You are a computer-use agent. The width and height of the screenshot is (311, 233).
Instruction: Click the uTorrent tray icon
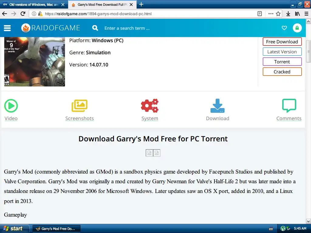[x=283, y=228]
